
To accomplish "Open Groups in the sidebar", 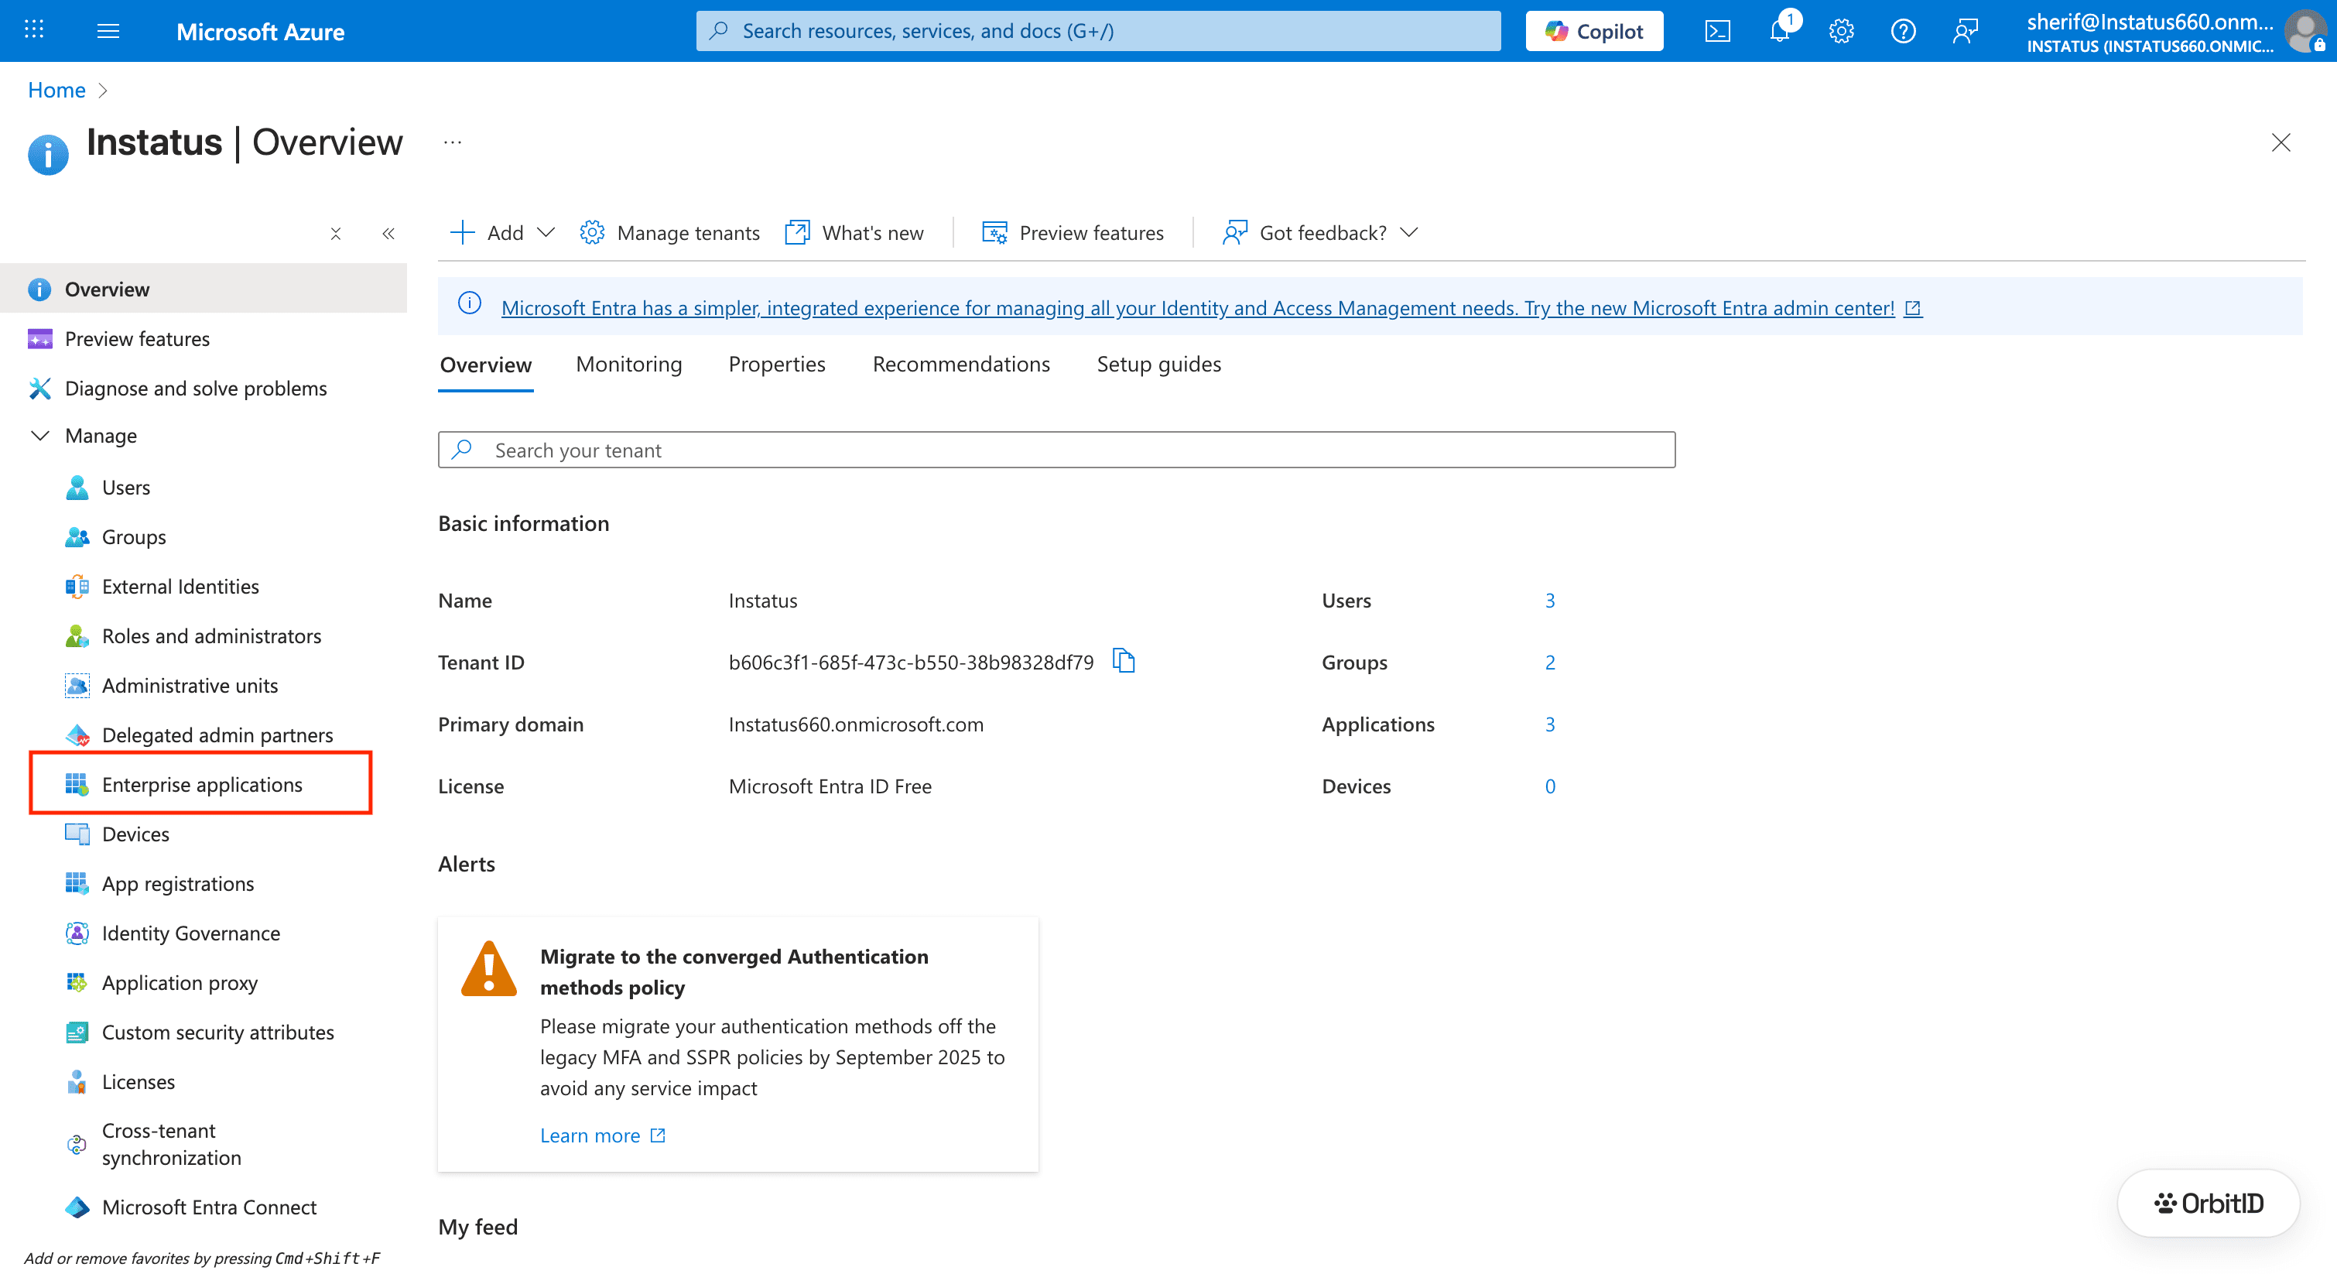I will coord(133,536).
